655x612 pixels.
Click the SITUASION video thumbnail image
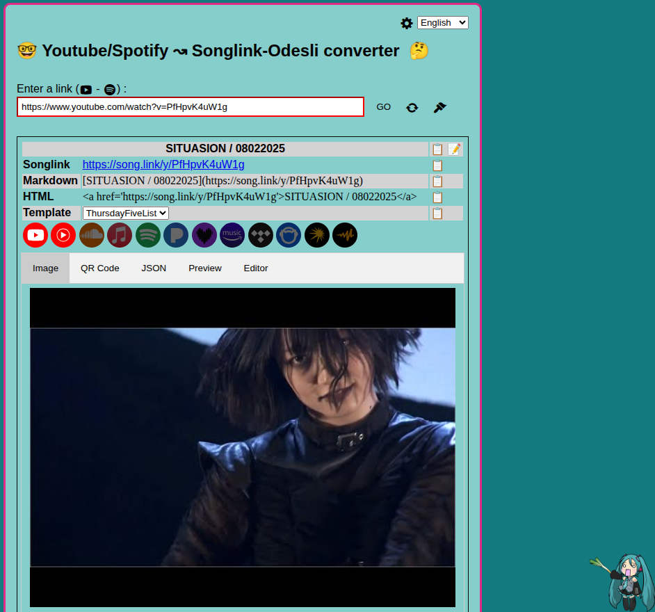click(243, 447)
